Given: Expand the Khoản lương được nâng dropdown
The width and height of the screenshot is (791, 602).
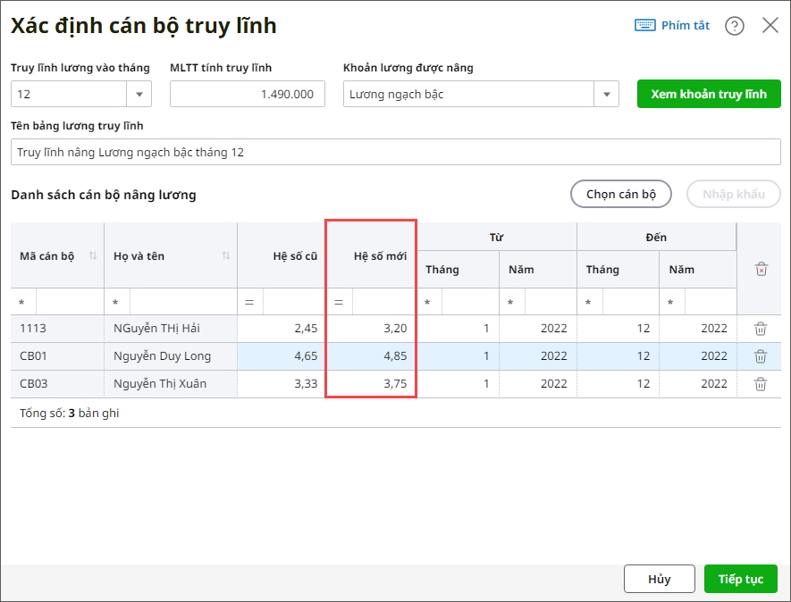Looking at the screenshot, I should tap(606, 95).
